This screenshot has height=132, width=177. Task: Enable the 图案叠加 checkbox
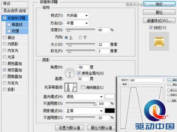pos(5,76)
